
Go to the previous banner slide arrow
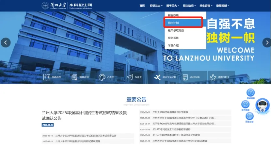pos(6,42)
